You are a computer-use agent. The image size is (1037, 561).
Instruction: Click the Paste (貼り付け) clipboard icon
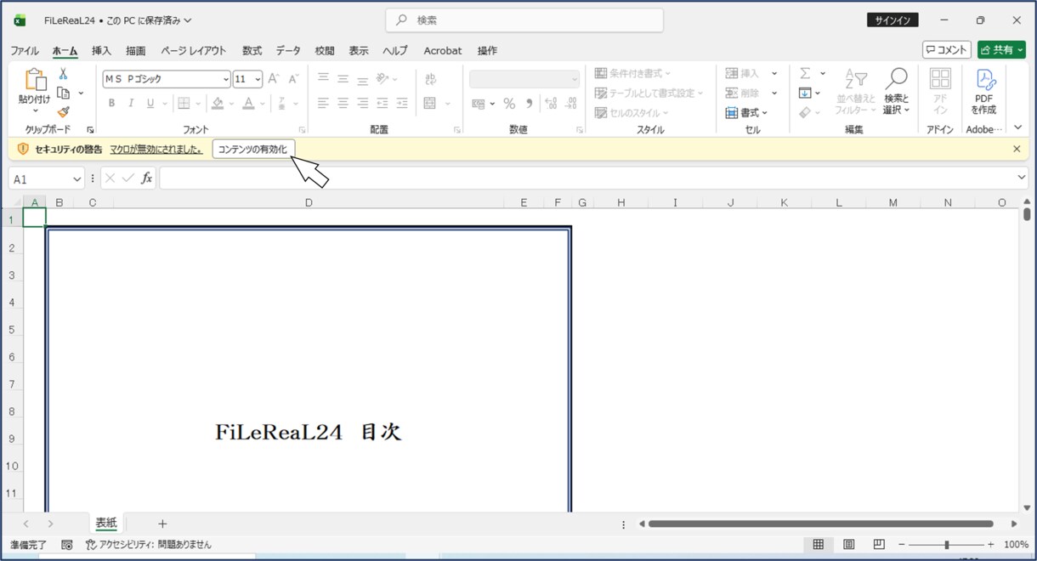[35, 80]
